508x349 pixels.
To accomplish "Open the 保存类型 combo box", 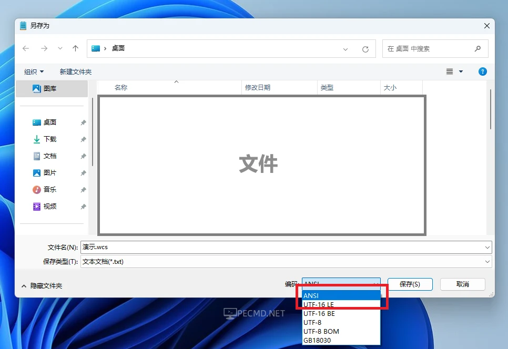I will [x=286, y=262].
